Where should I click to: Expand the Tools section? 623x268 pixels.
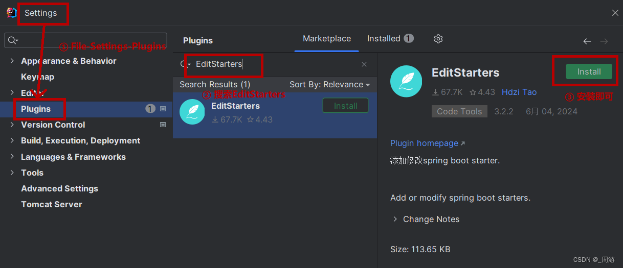(12, 173)
